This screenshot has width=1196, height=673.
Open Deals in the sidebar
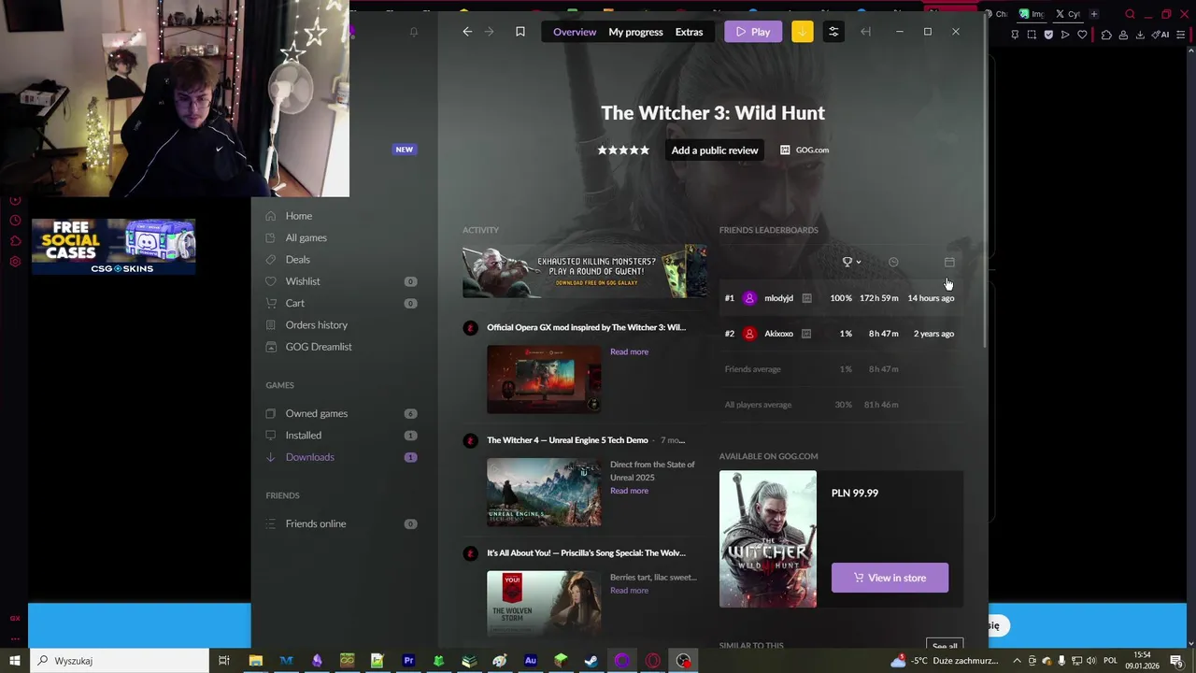[297, 259]
